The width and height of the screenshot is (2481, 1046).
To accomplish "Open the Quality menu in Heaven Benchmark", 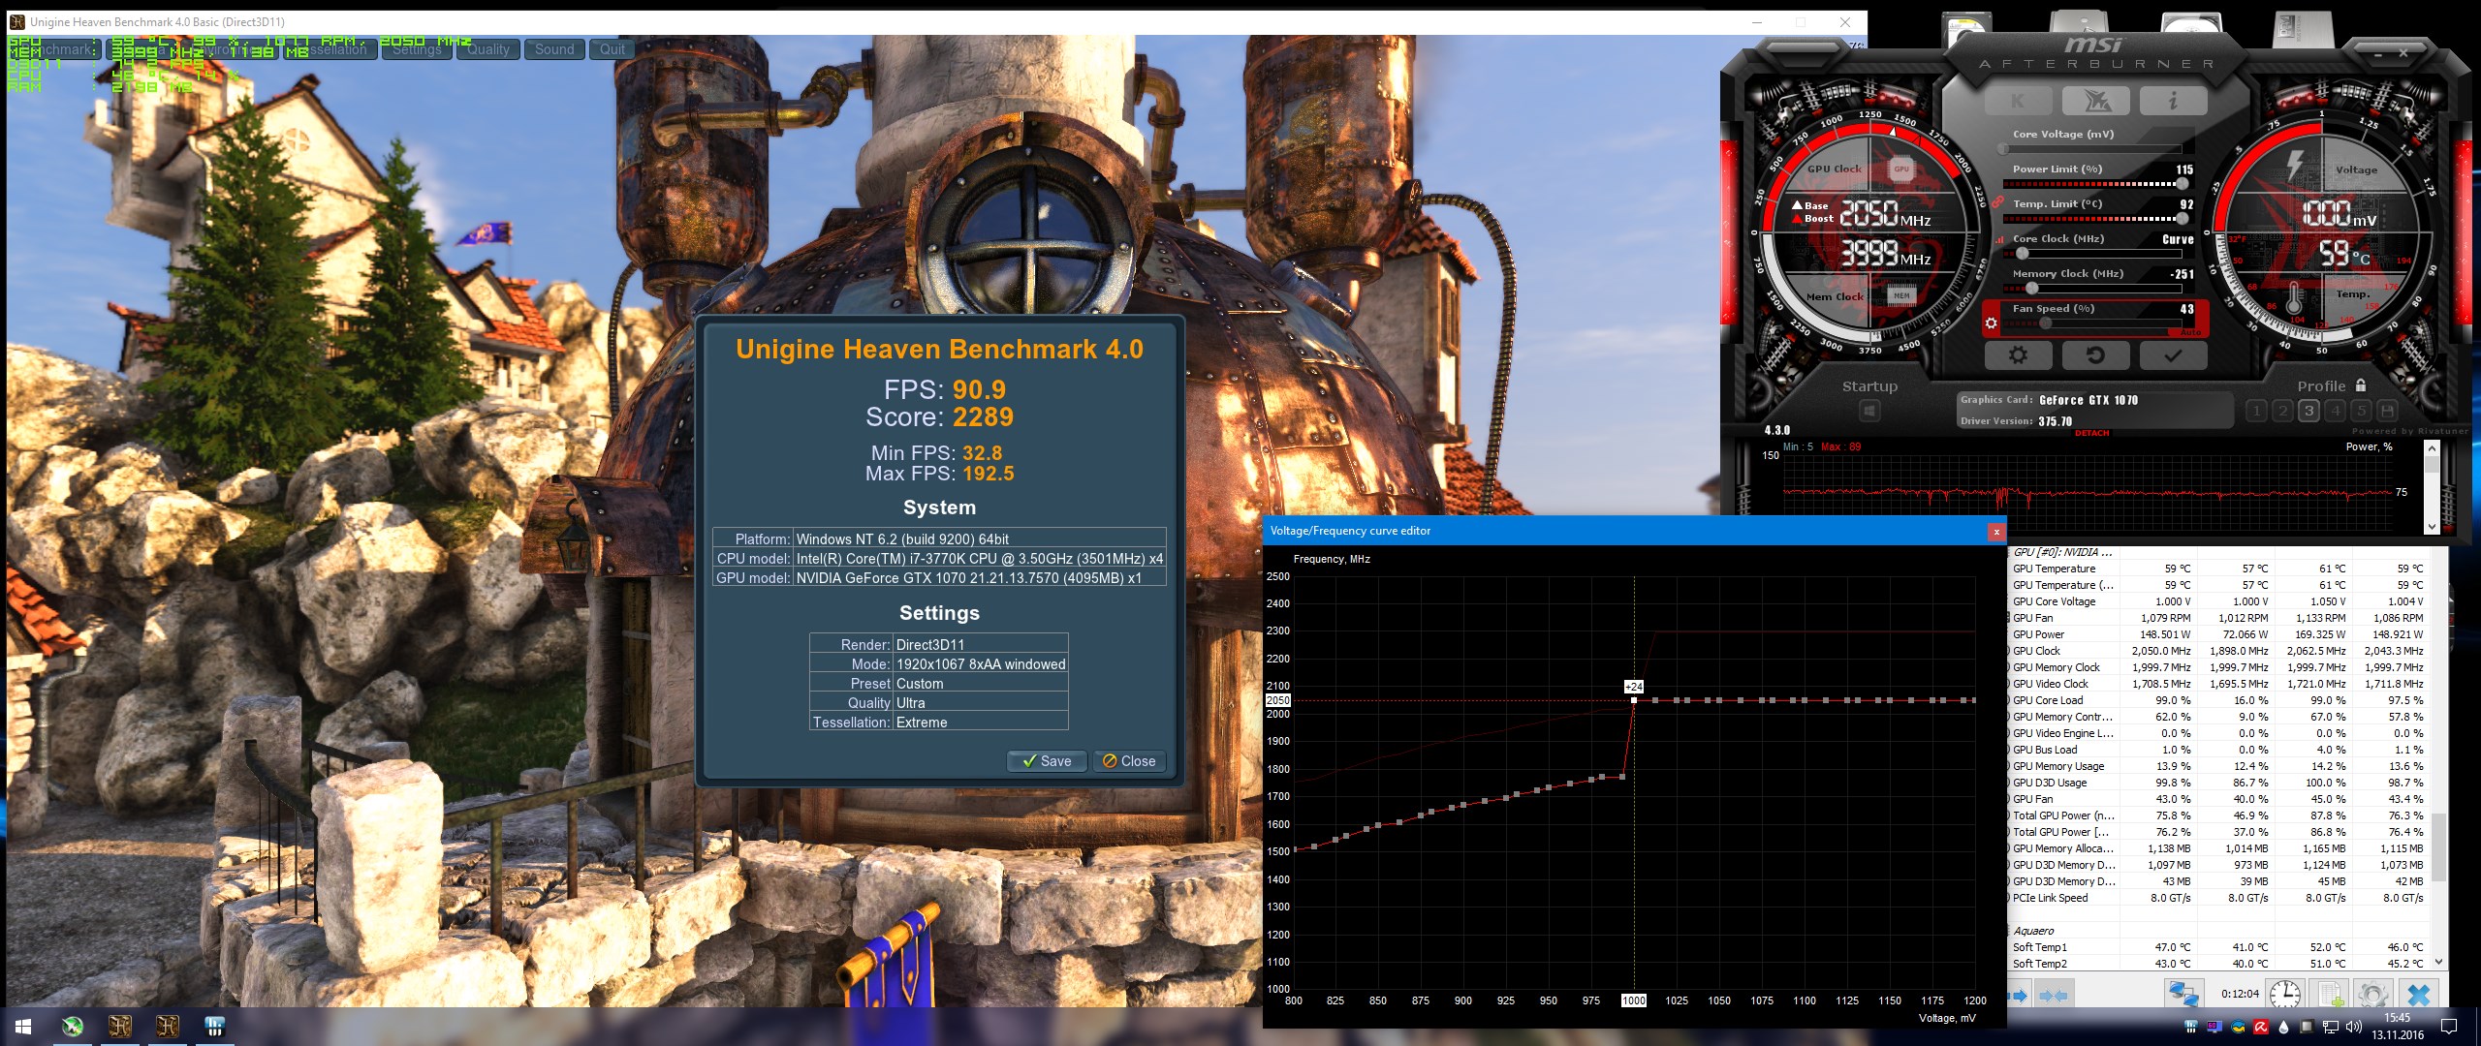I will 487,49.
